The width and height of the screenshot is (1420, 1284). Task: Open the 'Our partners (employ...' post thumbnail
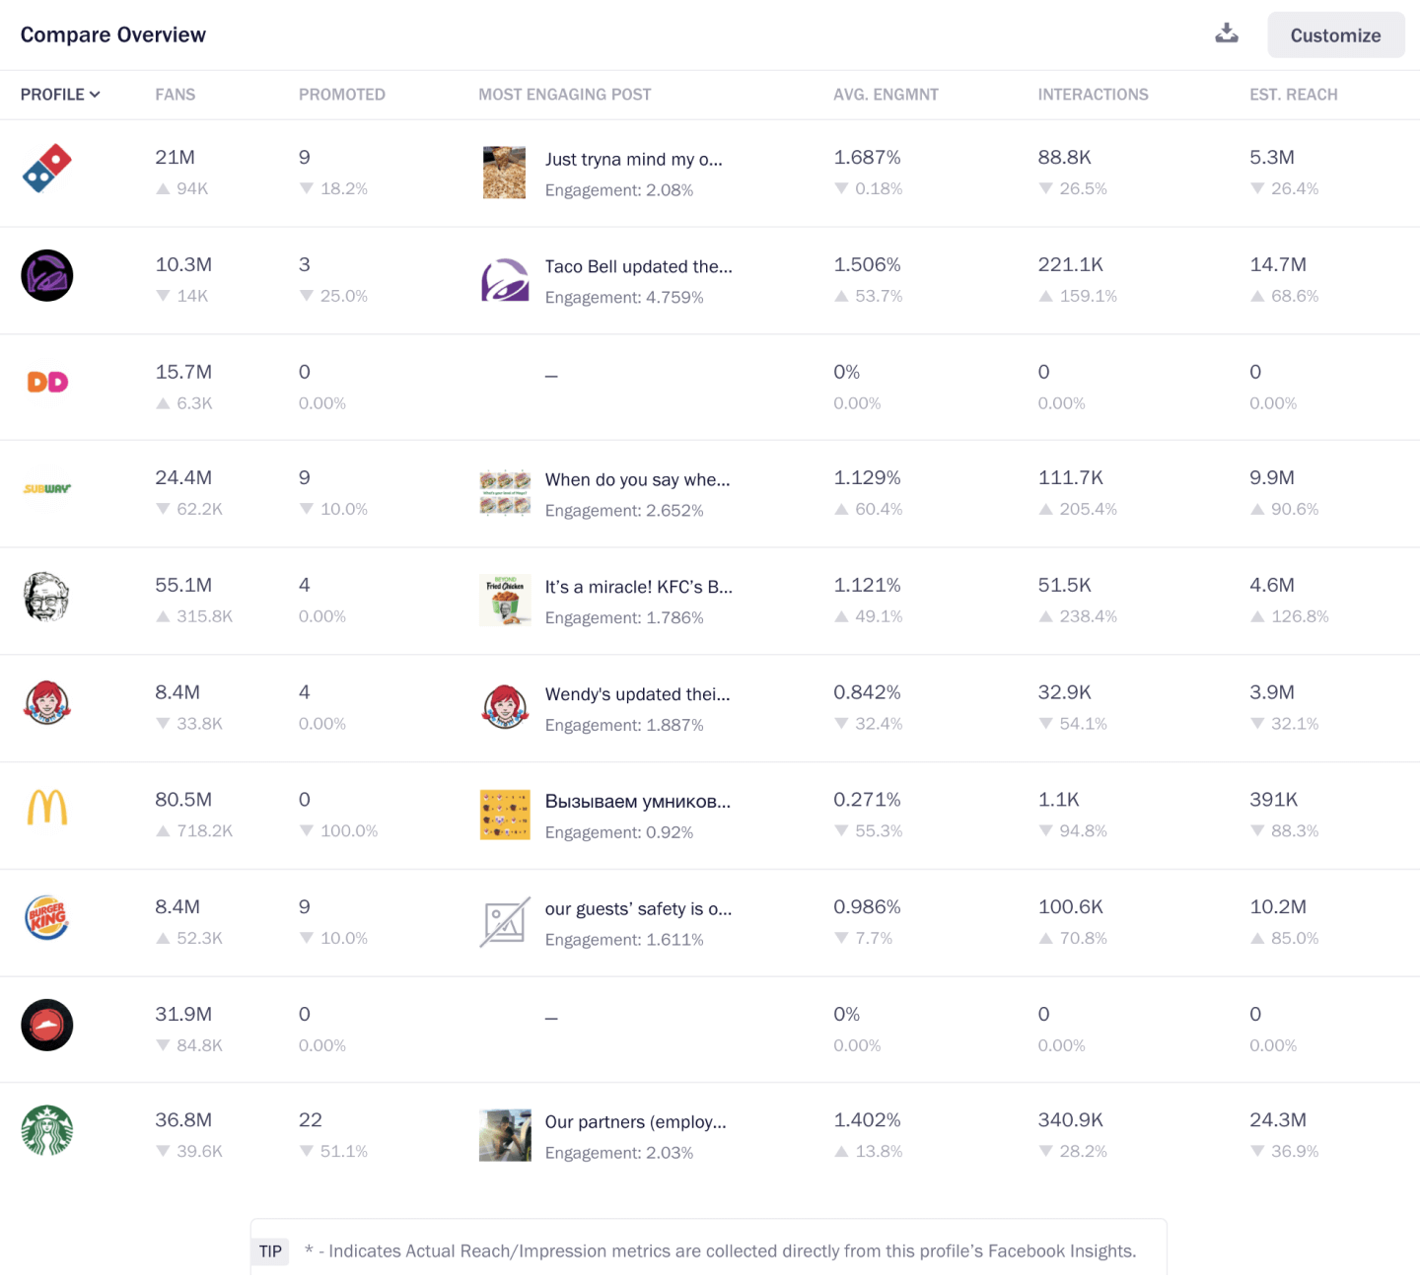[x=505, y=1135]
